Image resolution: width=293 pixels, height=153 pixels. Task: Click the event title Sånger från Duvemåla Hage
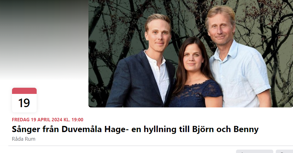pyautogui.click(x=135, y=129)
